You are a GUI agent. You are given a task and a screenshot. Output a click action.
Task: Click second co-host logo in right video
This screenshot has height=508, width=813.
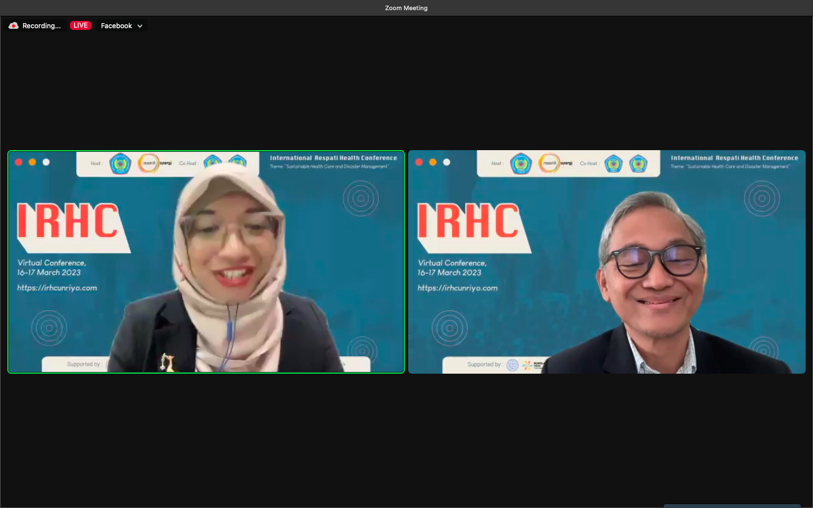click(639, 164)
